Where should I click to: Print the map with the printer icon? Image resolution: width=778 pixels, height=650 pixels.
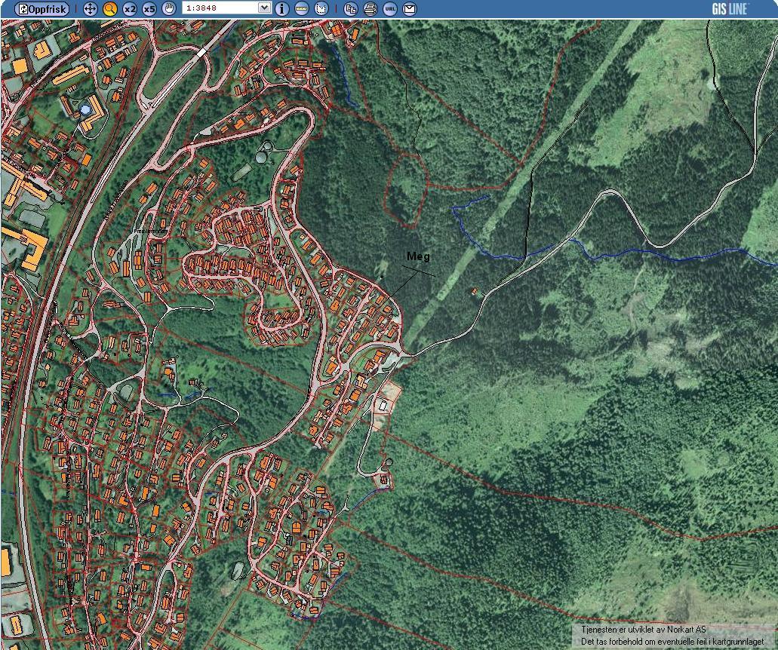coord(371,9)
